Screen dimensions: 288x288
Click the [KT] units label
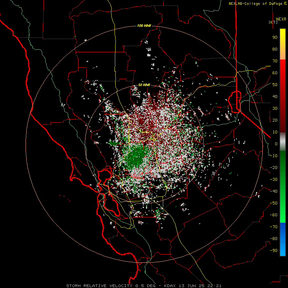click(x=273, y=22)
